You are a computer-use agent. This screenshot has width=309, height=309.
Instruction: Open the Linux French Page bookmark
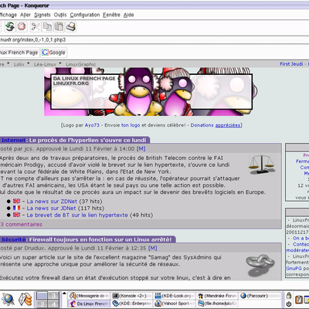[x=19, y=53]
